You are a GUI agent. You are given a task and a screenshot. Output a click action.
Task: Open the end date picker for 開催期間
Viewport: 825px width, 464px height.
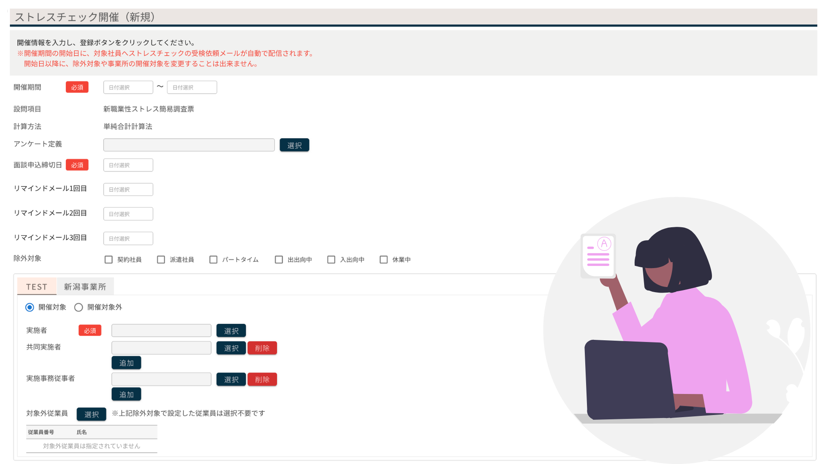tap(192, 87)
